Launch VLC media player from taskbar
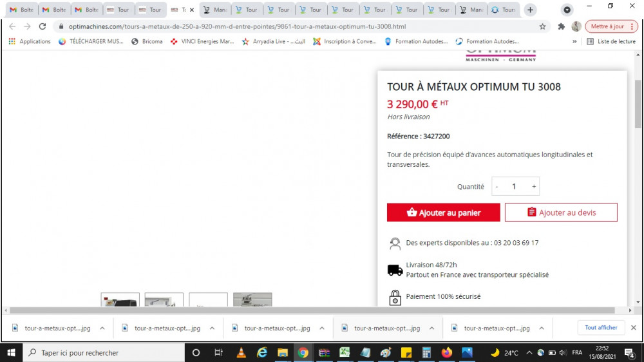The width and height of the screenshot is (644, 362). coord(241,352)
